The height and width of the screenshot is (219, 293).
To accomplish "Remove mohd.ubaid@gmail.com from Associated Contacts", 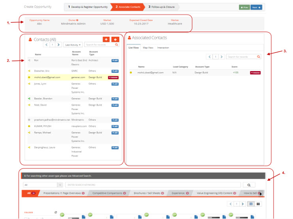I will coord(255,73).
